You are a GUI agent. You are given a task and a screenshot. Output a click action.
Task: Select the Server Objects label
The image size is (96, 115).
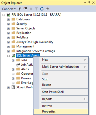pos(26,28)
